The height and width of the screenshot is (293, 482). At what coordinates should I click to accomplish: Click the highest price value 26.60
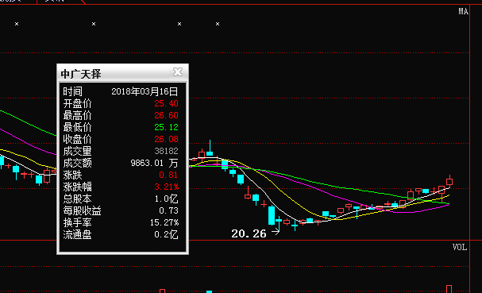pos(166,116)
